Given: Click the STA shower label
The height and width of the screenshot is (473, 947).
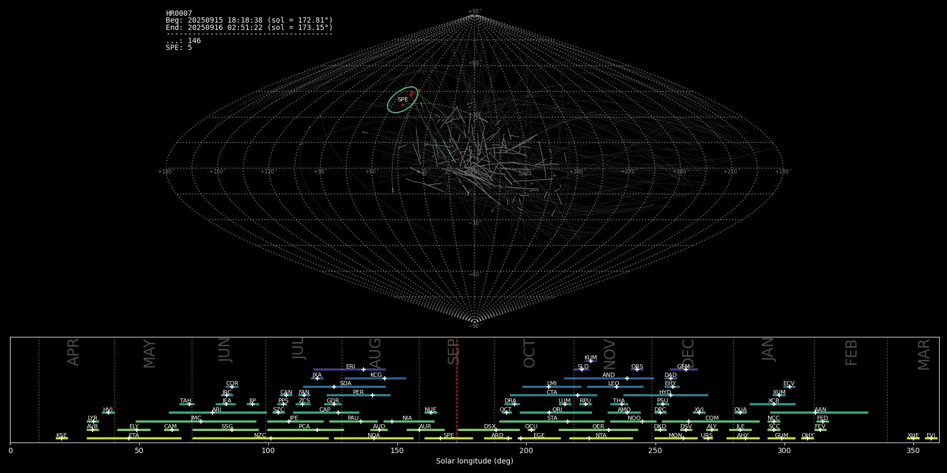Looking at the screenshot, I should [x=552, y=418].
